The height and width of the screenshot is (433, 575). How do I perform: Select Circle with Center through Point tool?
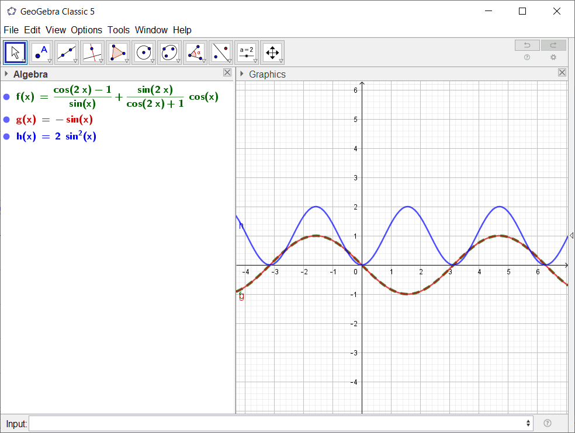(144, 53)
